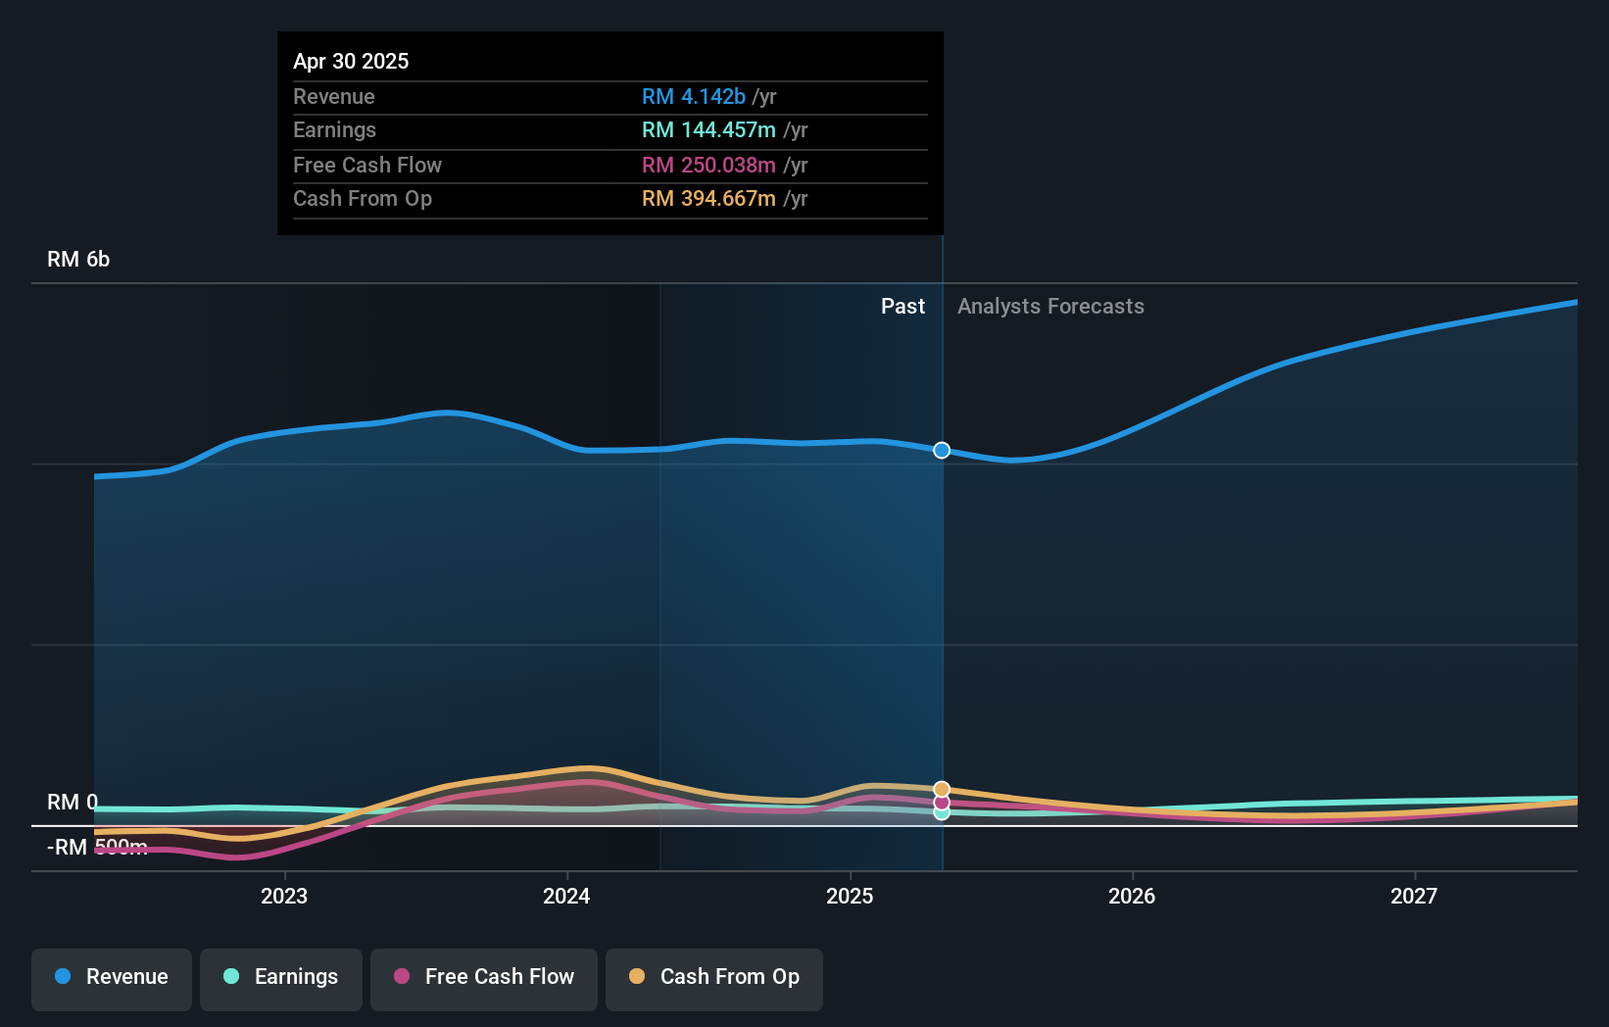Screen dimensions: 1609x1027
Task: Select the pink Free Cash Flow data point
Action: coord(942,803)
